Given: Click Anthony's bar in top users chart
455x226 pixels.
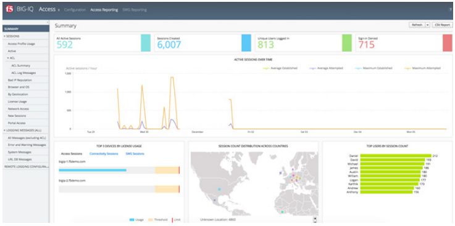Looking at the screenshot, I should [386, 192].
